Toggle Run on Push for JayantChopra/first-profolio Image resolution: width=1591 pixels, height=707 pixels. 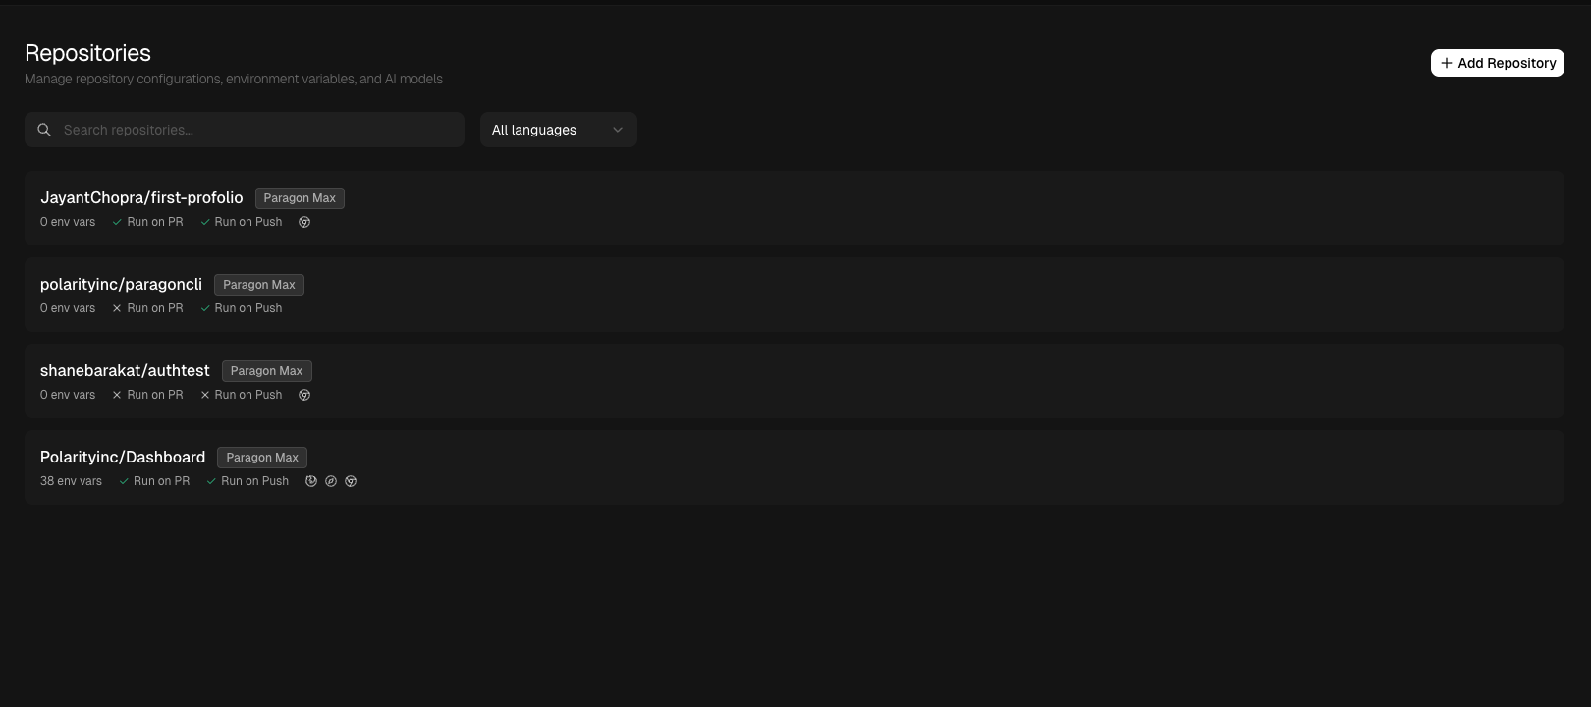pyautogui.click(x=241, y=222)
